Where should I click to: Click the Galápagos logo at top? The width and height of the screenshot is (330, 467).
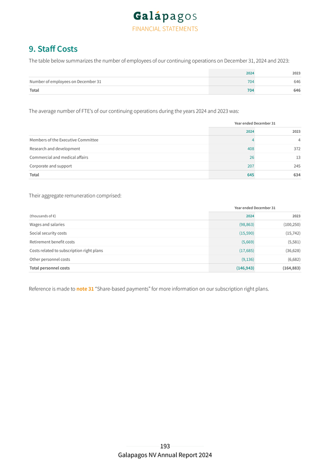pos(165,17)
